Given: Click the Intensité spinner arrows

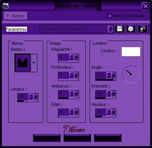Looking at the screenshot, I should [109, 94].
